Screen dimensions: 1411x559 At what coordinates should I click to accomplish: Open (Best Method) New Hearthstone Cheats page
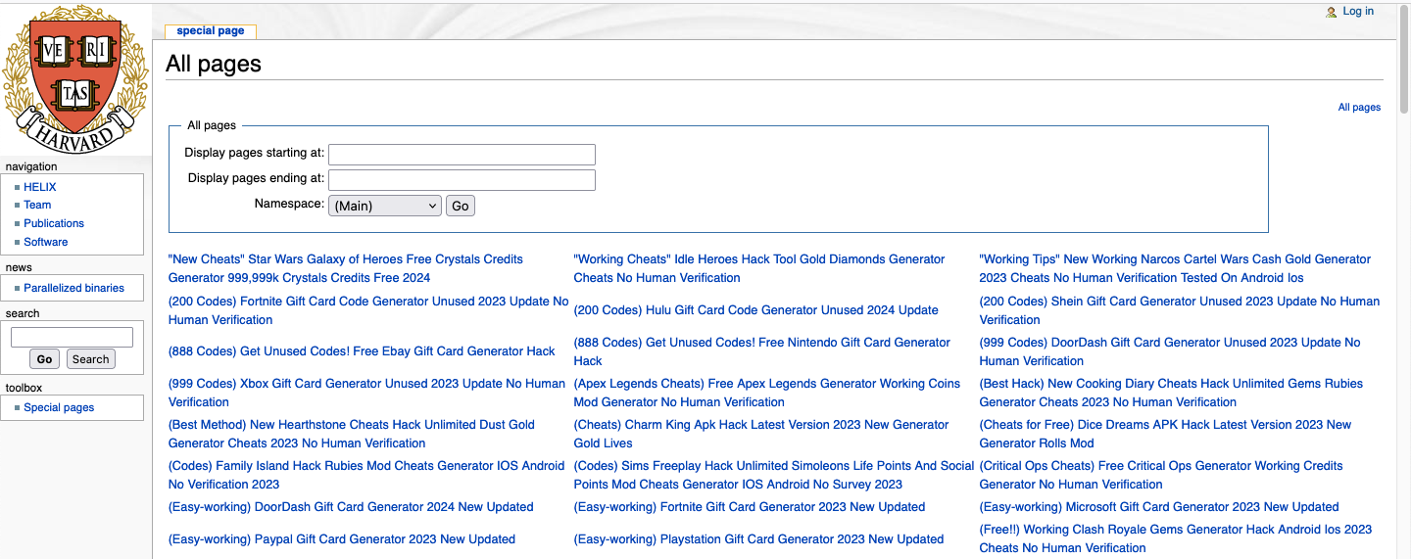(352, 434)
